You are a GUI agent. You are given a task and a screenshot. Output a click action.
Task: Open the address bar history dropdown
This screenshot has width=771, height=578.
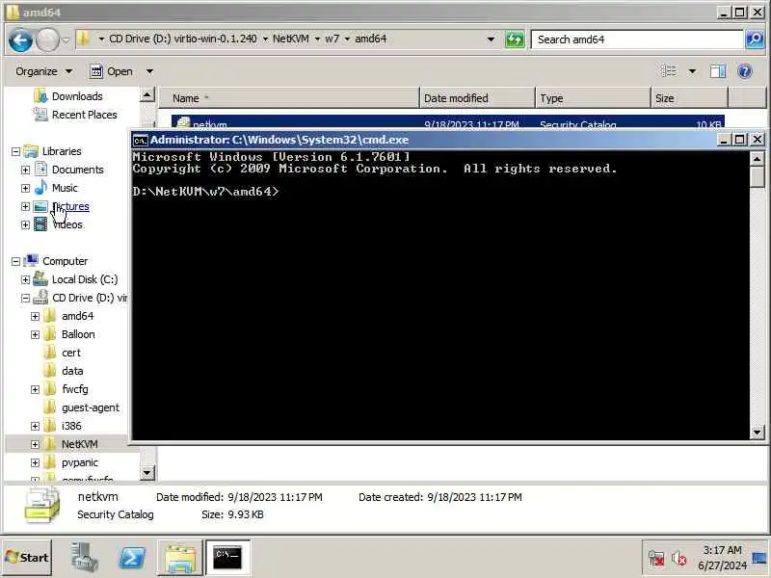click(491, 39)
